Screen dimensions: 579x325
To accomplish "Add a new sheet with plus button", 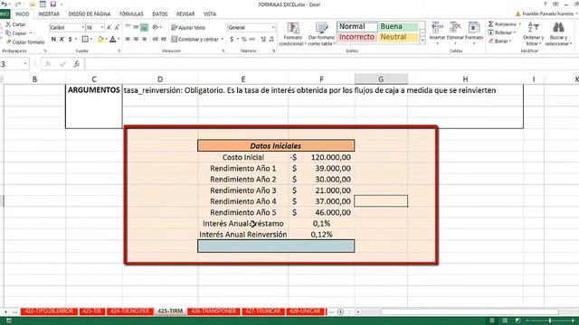I will click(340, 311).
